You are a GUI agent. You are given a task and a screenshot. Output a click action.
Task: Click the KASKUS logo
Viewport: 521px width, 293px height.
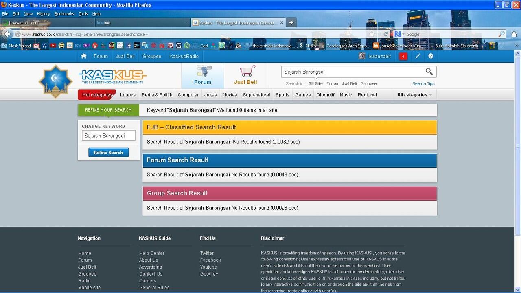(112, 76)
